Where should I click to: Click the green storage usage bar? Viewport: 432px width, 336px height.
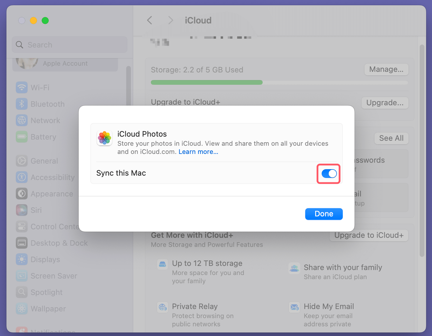(206, 82)
